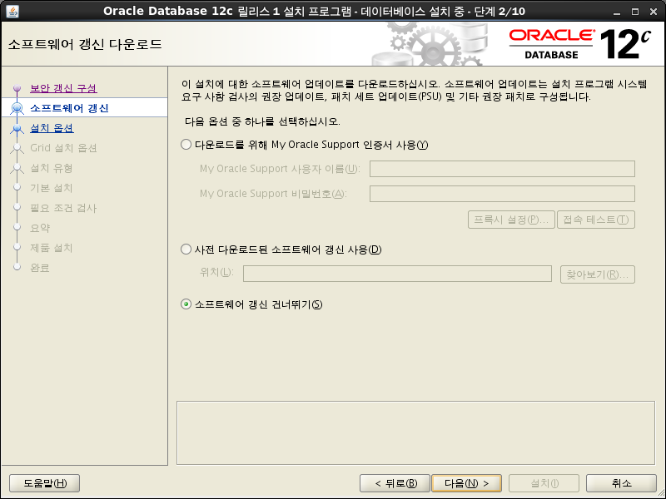Select the My Oracle Support 인증서 사용 option

click(186, 145)
